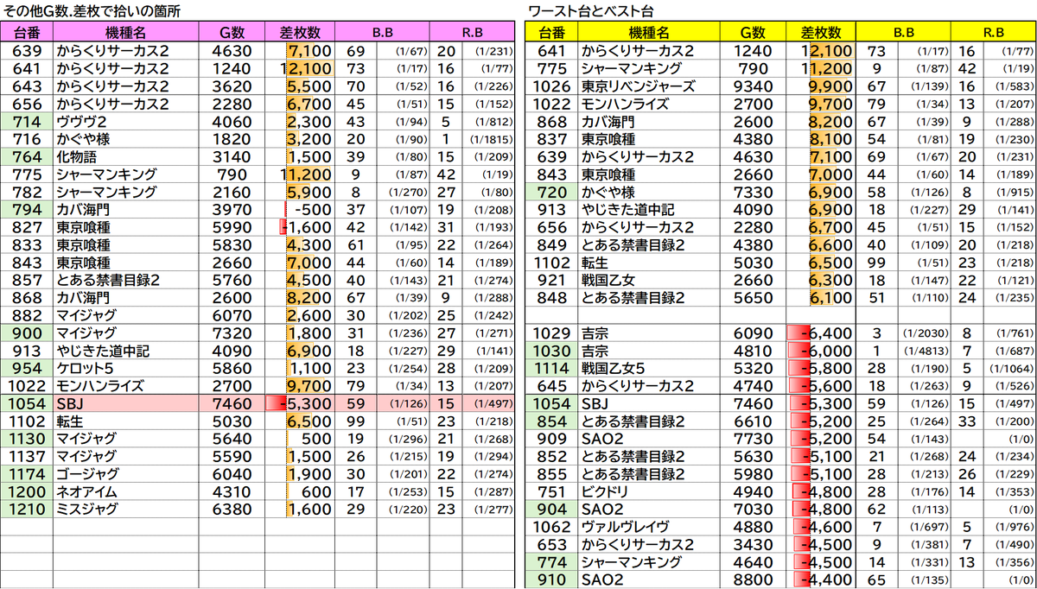
Task: Select the -5,800 difference value
Action: click(x=821, y=368)
